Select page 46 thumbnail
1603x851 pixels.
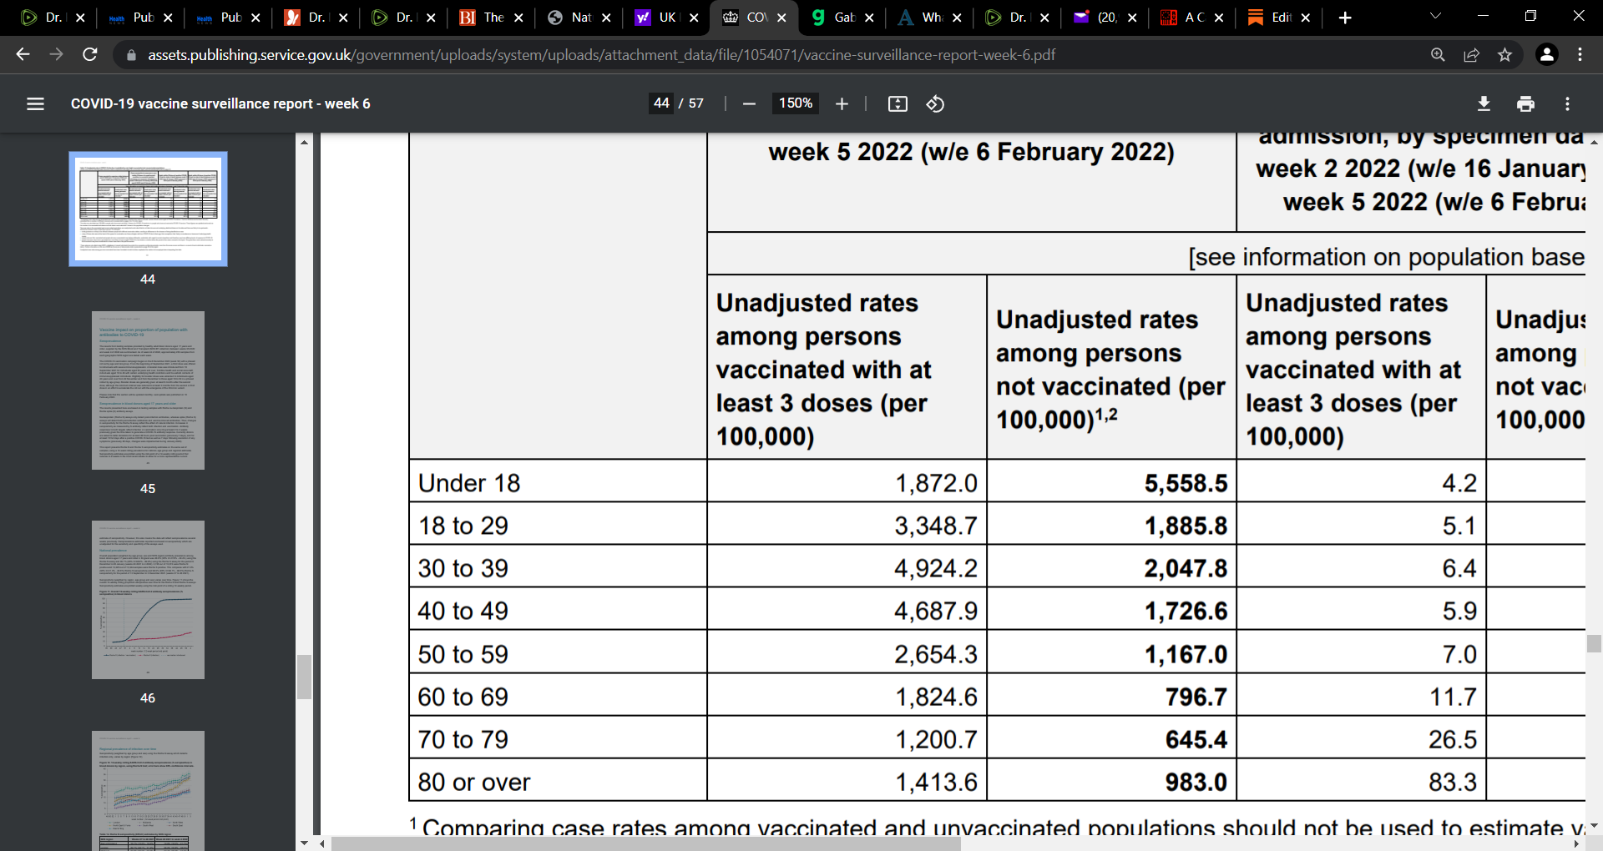(148, 600)
